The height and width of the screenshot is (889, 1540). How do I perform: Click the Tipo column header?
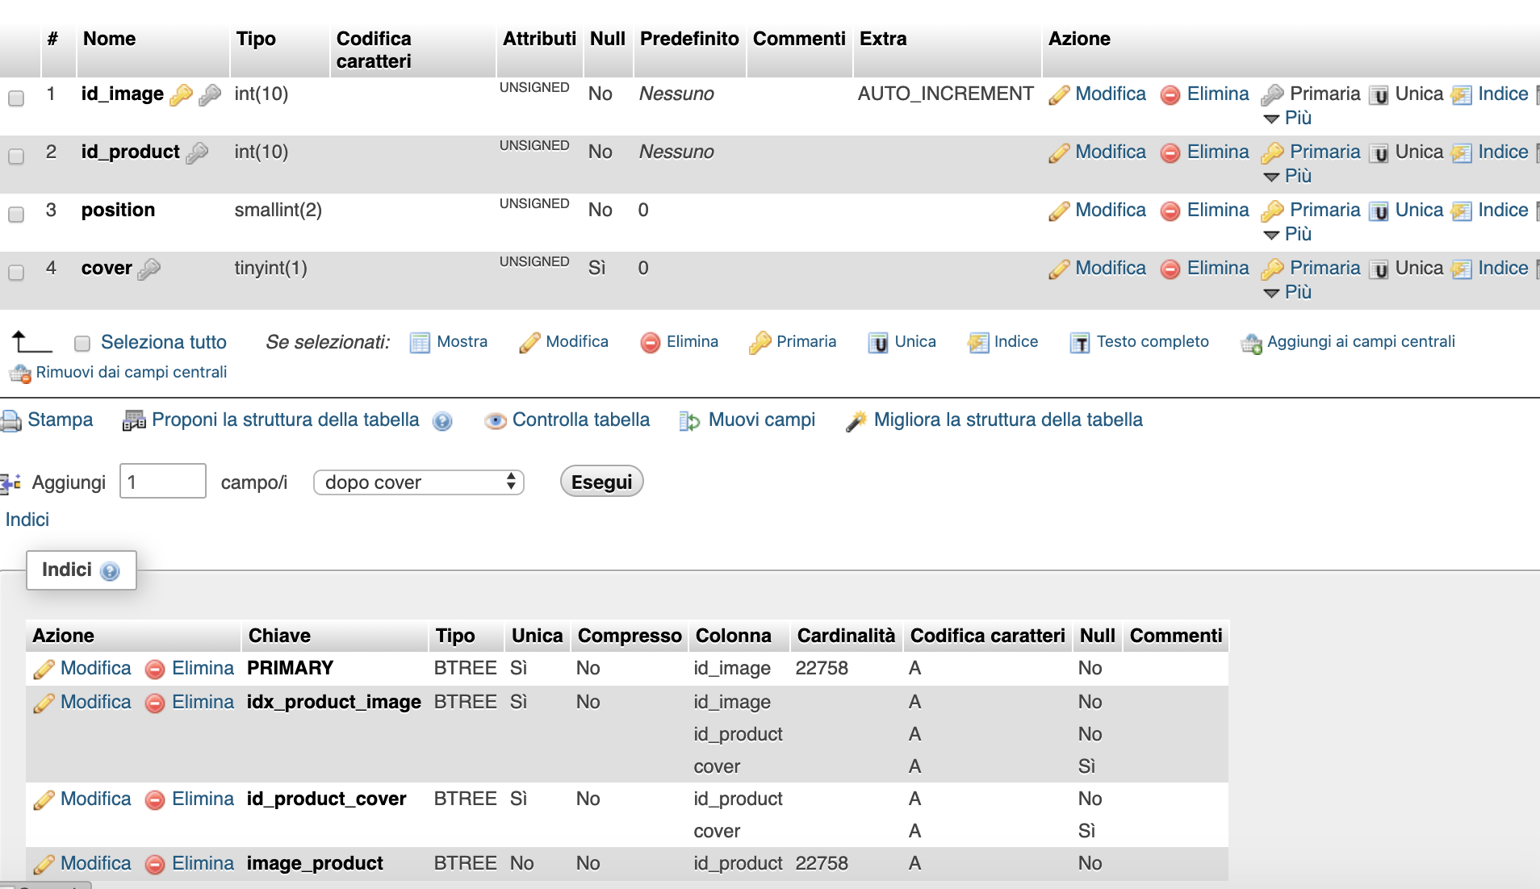256,39
